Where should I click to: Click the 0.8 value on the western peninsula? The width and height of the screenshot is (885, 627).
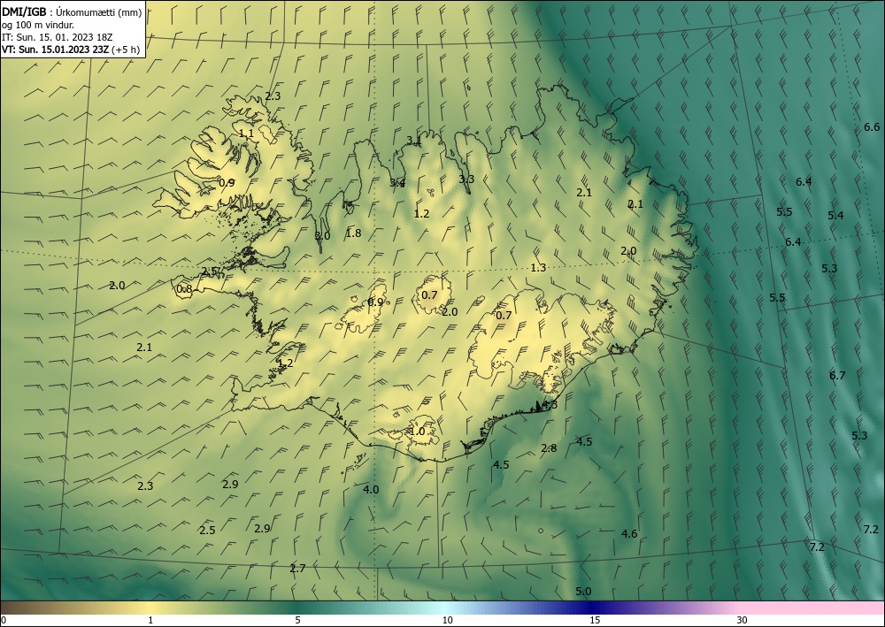[x=185, y=289]
